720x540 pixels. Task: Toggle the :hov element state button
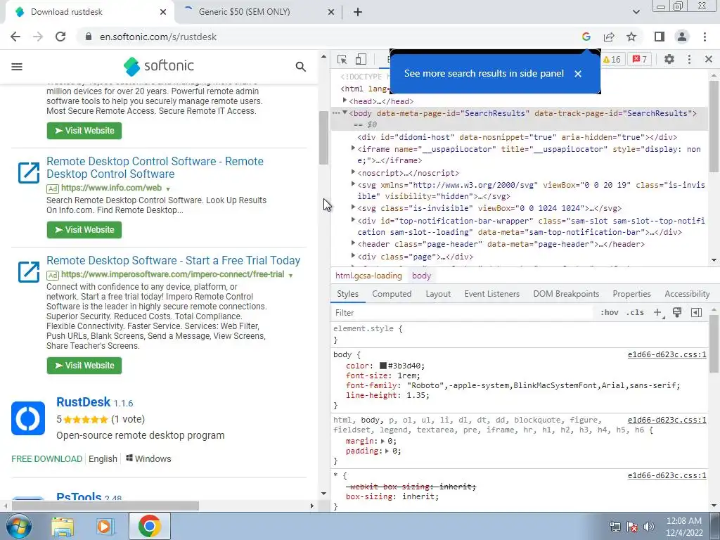point(610,313)
